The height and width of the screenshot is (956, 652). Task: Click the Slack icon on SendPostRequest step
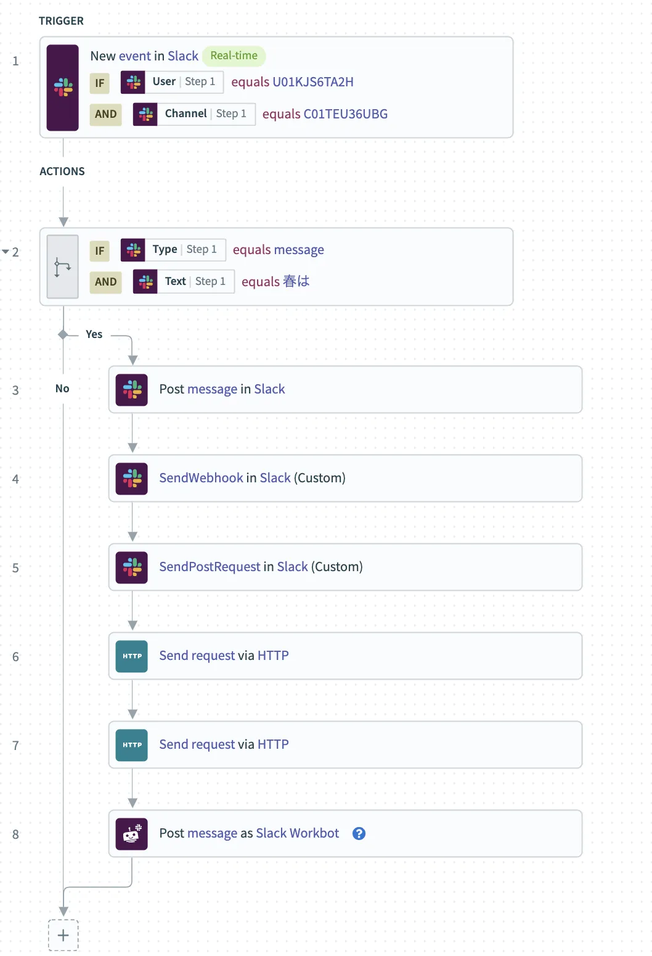[132, 567]
